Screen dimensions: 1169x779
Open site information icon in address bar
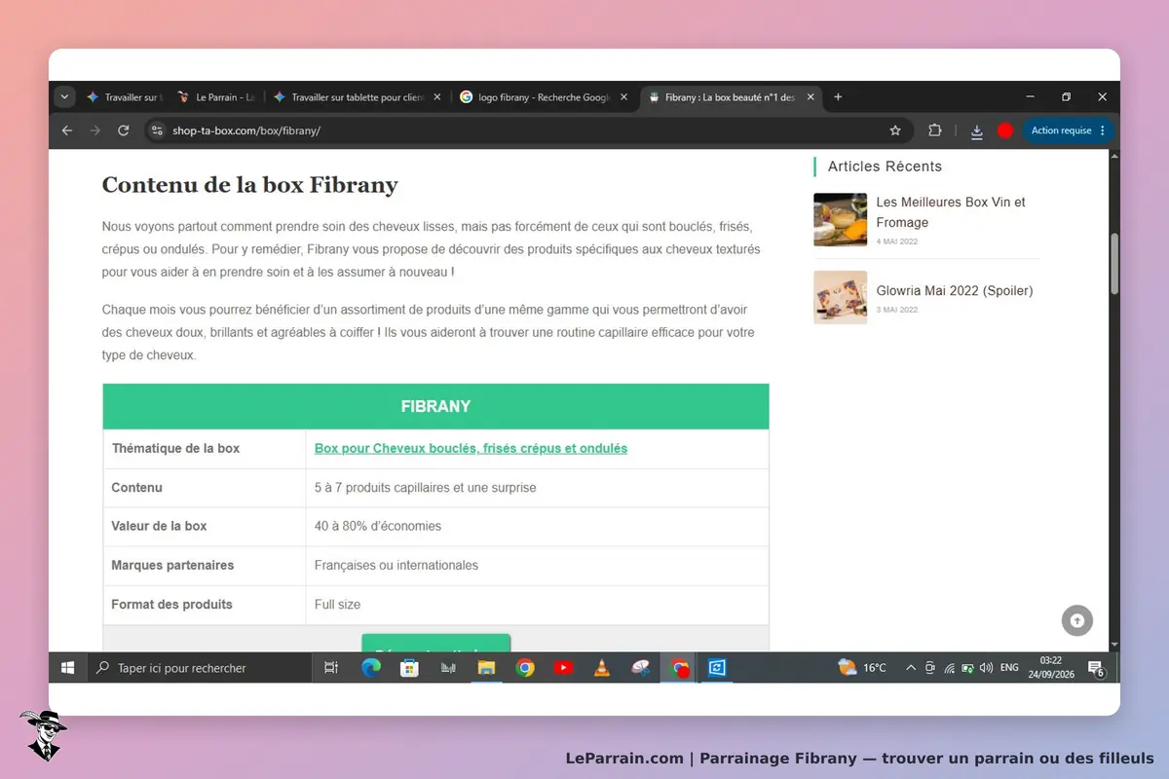158,130
